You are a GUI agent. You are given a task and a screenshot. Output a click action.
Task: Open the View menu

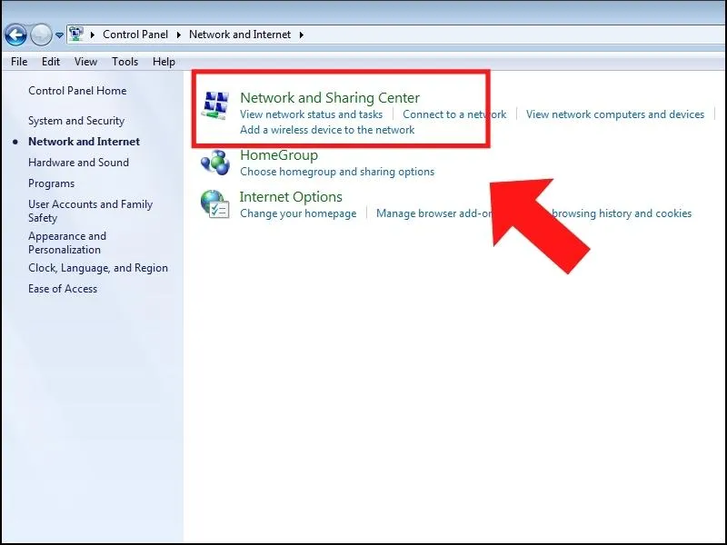(x=85, y=62)
